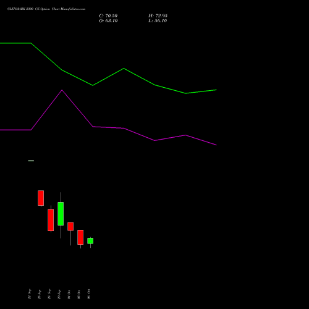Click the right end of the green line

[x=216, y=90]
